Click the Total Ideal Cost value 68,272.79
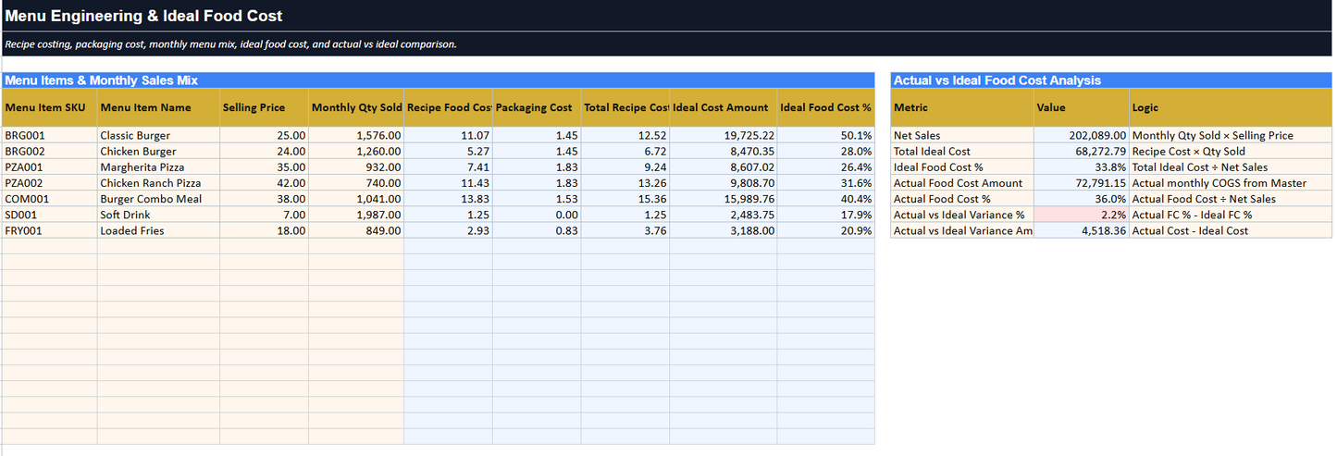 [1082, 151]
